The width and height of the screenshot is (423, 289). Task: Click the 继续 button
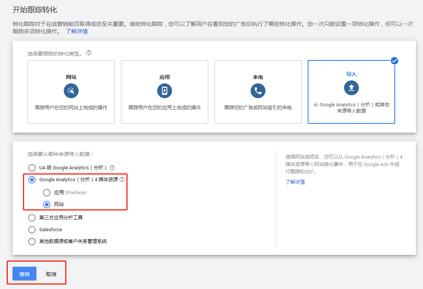(24, 274)
